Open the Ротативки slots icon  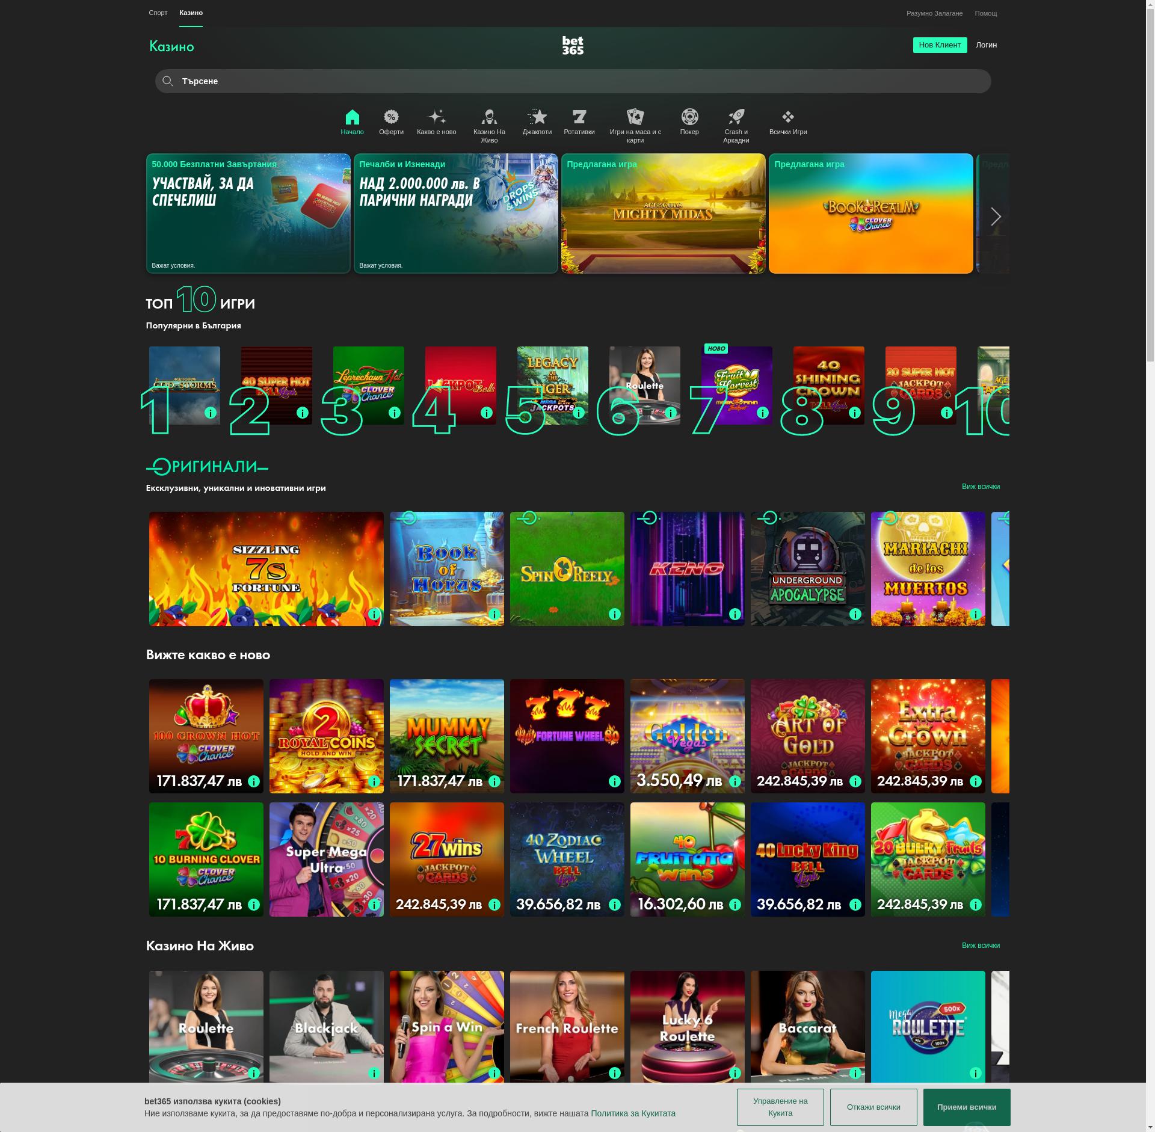(579, 116)
